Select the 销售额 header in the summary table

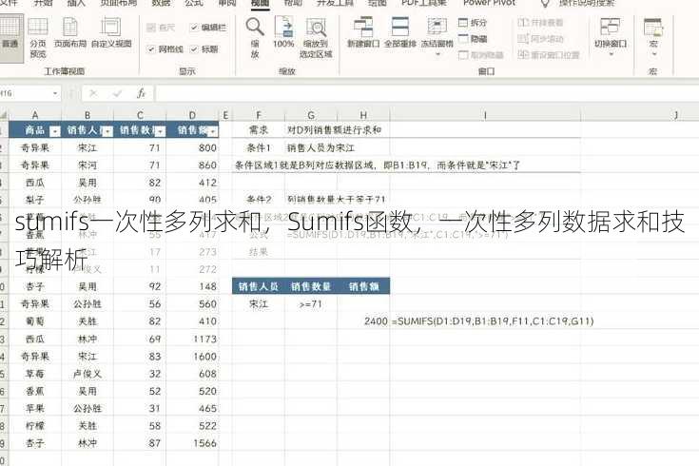pos(363,286)
